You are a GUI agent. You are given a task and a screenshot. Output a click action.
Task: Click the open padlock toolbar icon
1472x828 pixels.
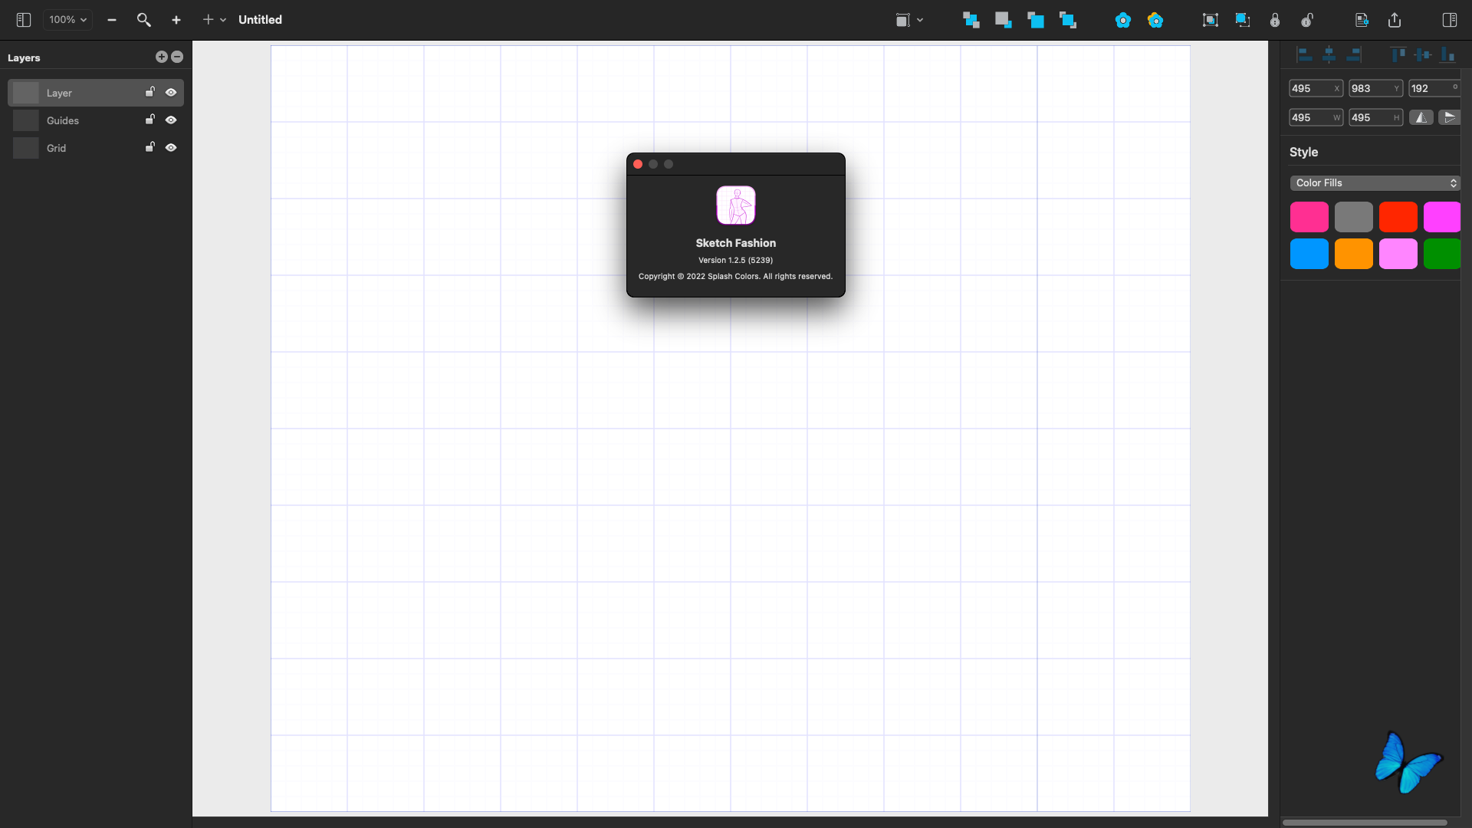point(1307,20)
